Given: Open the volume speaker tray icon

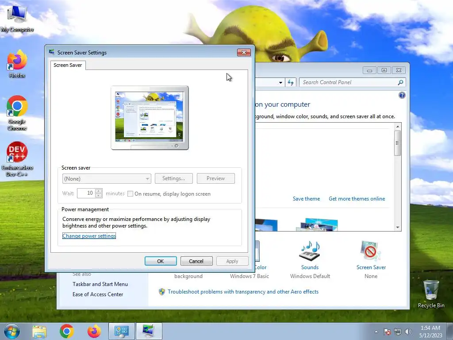Looking at the screenshot, I should (x=408, y=332).
